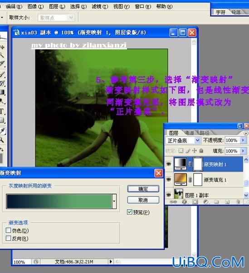The height and width of the screenshot is (273, 249).
Task: Open the tool preset picker arrow in the options bar
Action: coord(2,17)
